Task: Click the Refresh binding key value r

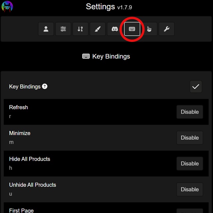Action: pyautogui.click(x=10, y=116)
